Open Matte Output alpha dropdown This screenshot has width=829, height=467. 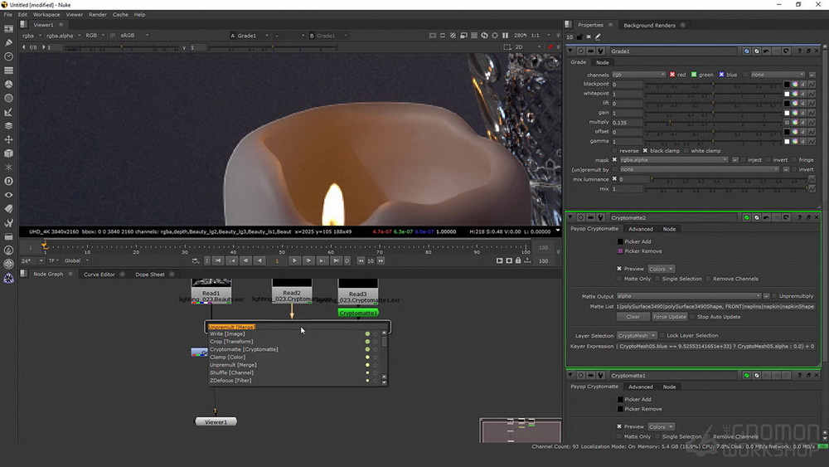pos(689,296)
